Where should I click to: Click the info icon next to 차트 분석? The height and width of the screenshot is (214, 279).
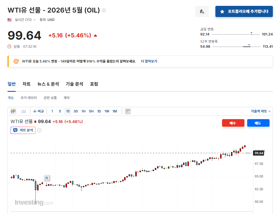(x=39, y=130)
